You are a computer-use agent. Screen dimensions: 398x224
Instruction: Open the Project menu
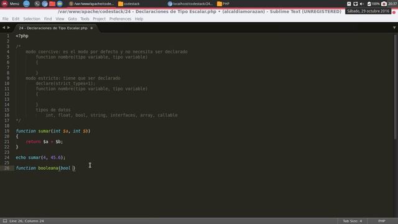pyautogui.click(x=99, y=19)
